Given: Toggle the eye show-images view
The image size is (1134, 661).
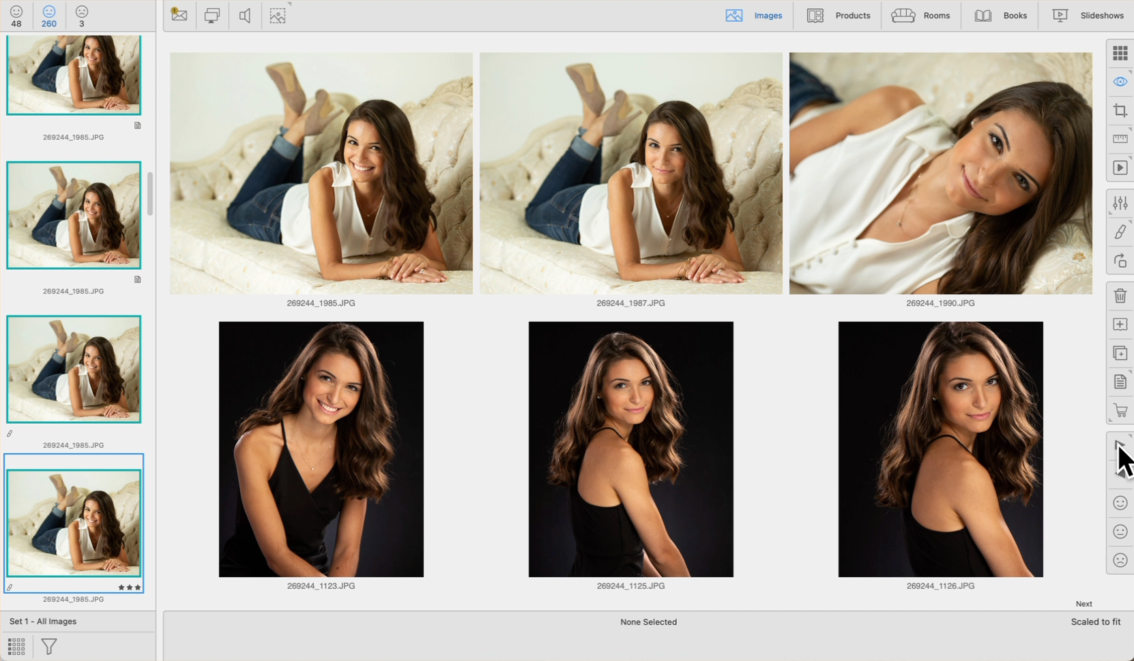Looking at the screenshot, I should pos(1120,82).
